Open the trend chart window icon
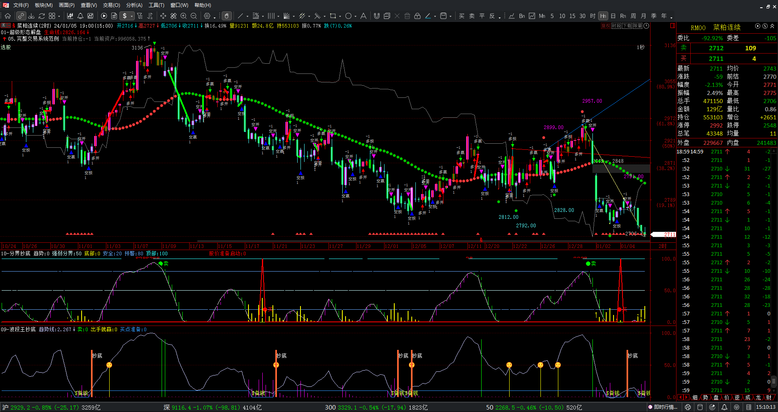Screen dimensions: 778x412 click(91, 16)
